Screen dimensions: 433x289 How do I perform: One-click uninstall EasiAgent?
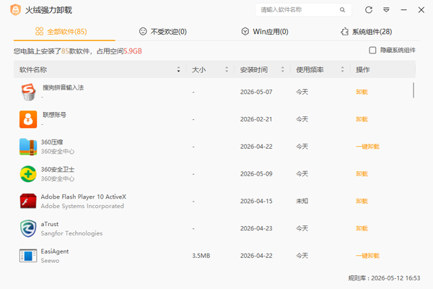[367, 256]
